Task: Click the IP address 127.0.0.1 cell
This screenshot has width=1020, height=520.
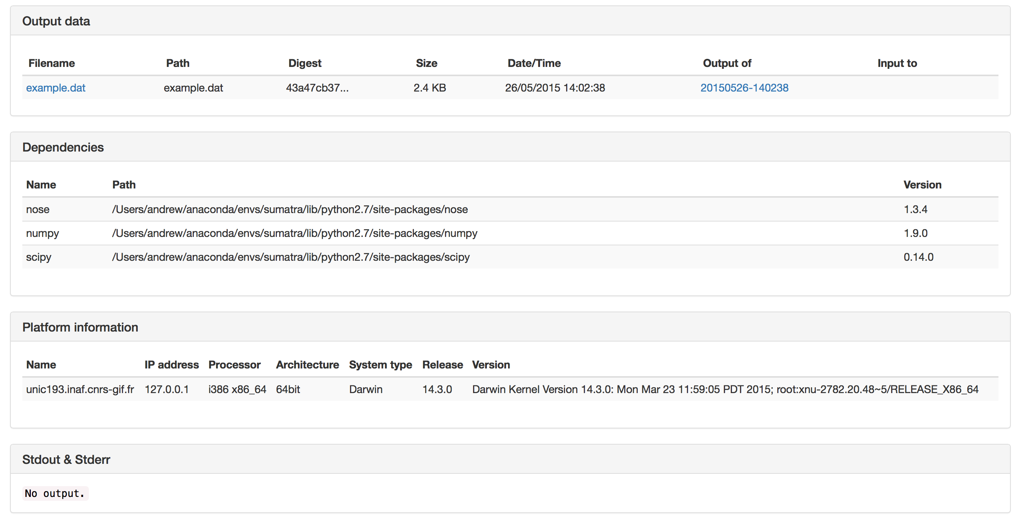Action: (166, 389)
